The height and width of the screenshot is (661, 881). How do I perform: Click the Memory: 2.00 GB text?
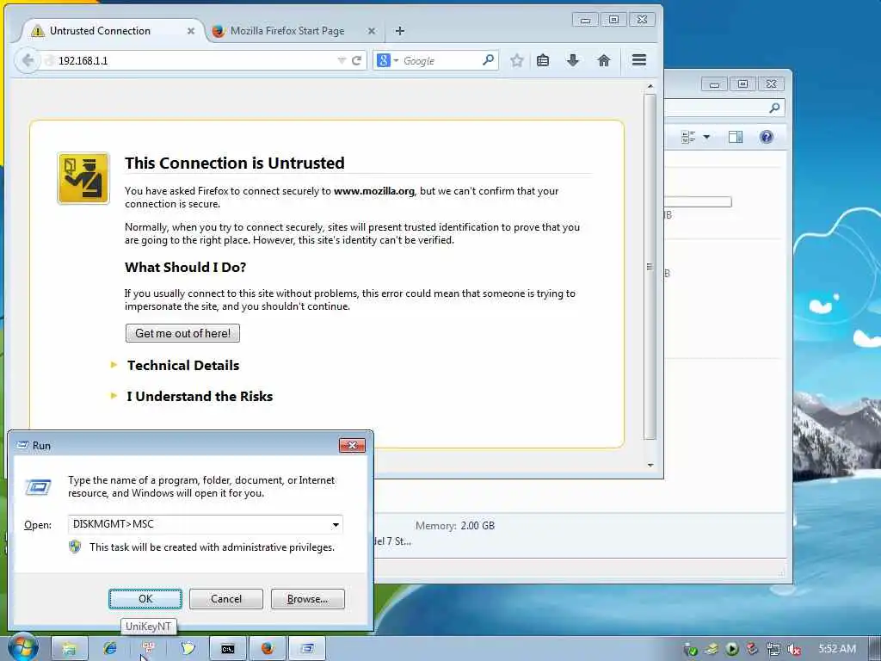tap(454, 526)
